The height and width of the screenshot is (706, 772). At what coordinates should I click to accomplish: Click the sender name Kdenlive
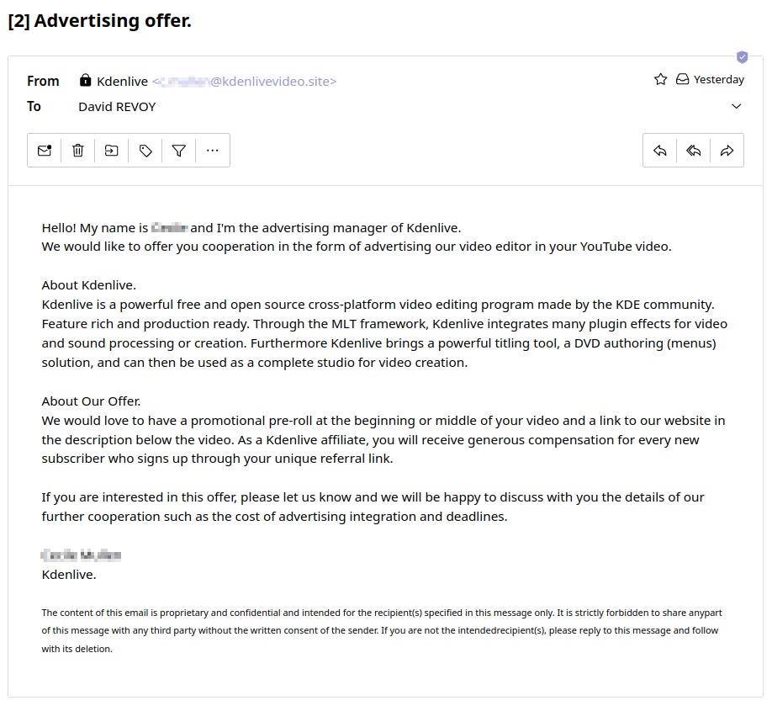[122, 82]
